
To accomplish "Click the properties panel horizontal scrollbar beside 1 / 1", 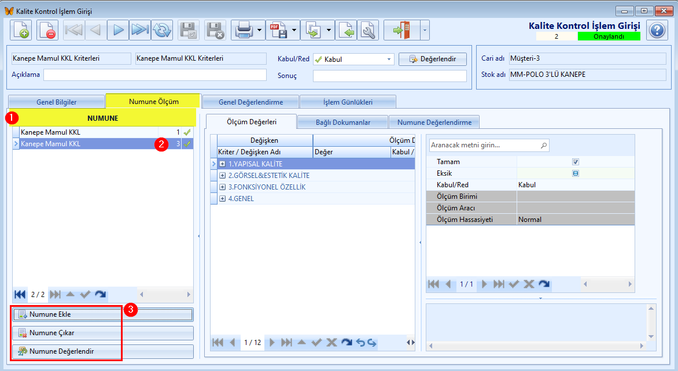I will point(607,284).
